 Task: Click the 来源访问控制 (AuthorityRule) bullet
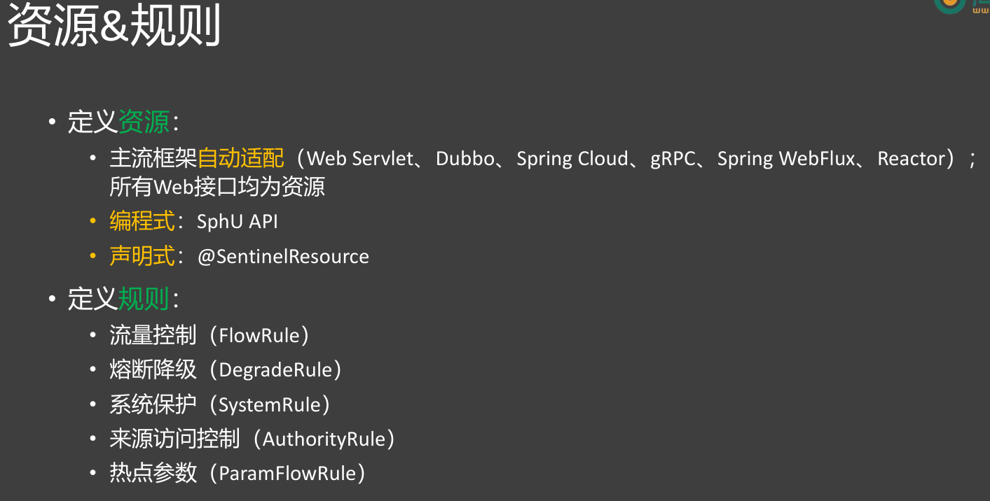point(252,439)
